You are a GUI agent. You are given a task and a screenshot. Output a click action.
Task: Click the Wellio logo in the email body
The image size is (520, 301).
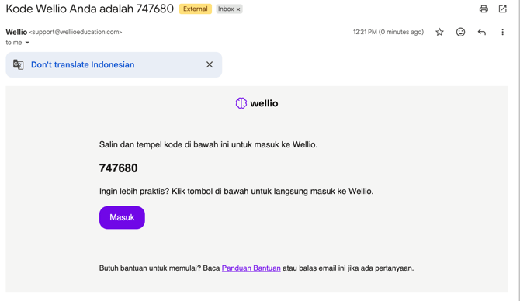[257, 103]
